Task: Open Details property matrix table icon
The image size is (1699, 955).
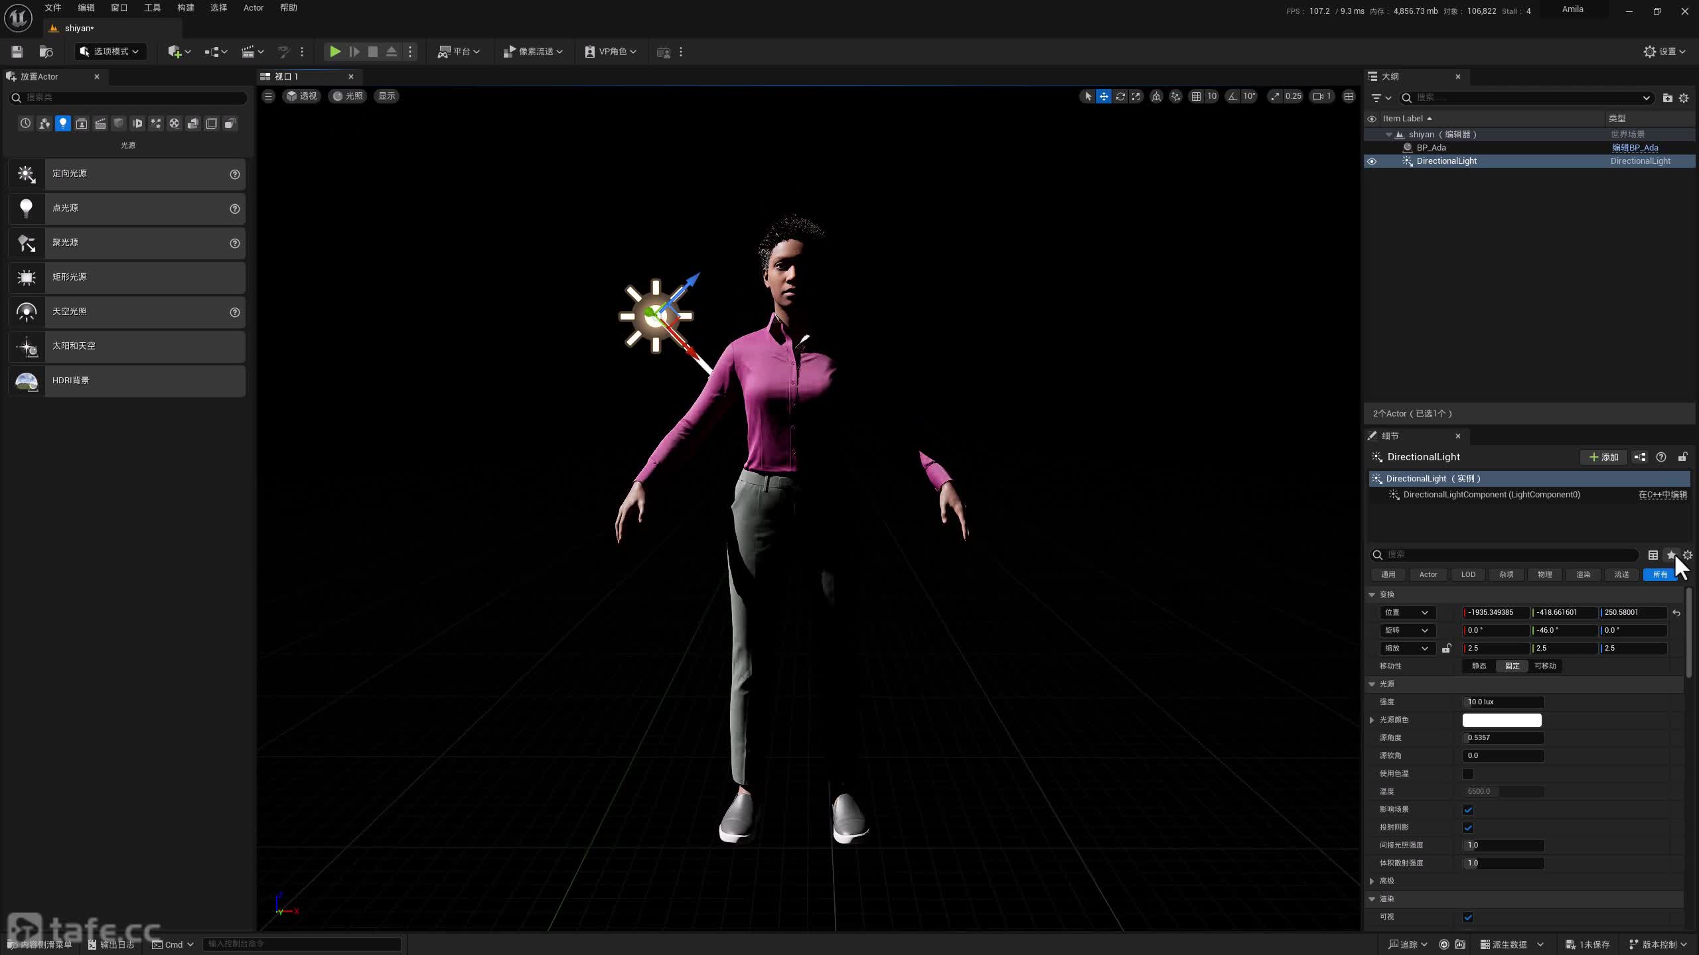Action: pyautogui.click(x=1653, y=555)
